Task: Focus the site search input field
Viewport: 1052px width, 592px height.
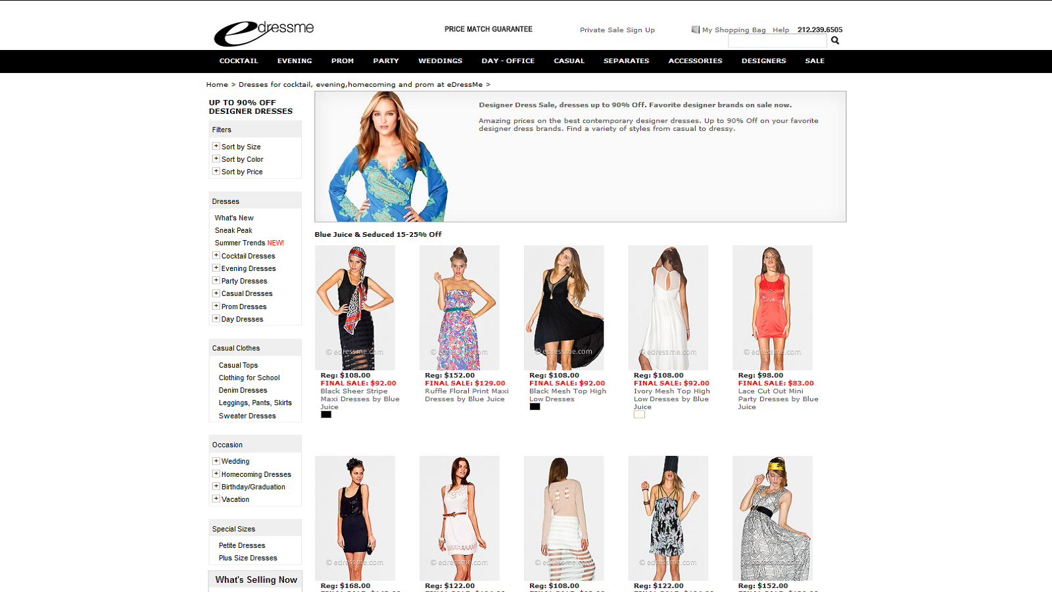Action: tap(777, 41)
